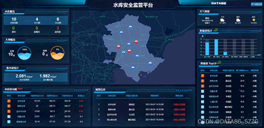Click orange rank 1 badge in 水库超汛限 Top5 table
Screen dimensions: 264x128
tap(9, 101)
